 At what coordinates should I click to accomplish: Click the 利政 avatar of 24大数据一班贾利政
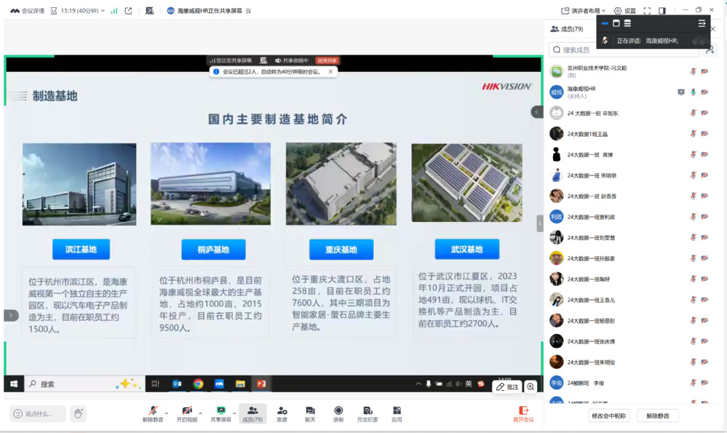pos(557,217)
